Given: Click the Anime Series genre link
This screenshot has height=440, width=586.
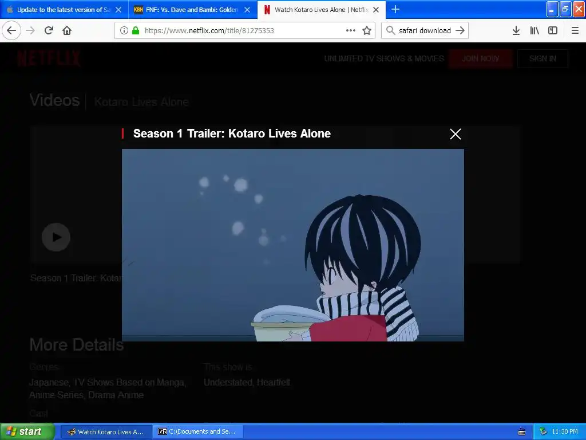Looking at the screenshot, I should (57, 395).
